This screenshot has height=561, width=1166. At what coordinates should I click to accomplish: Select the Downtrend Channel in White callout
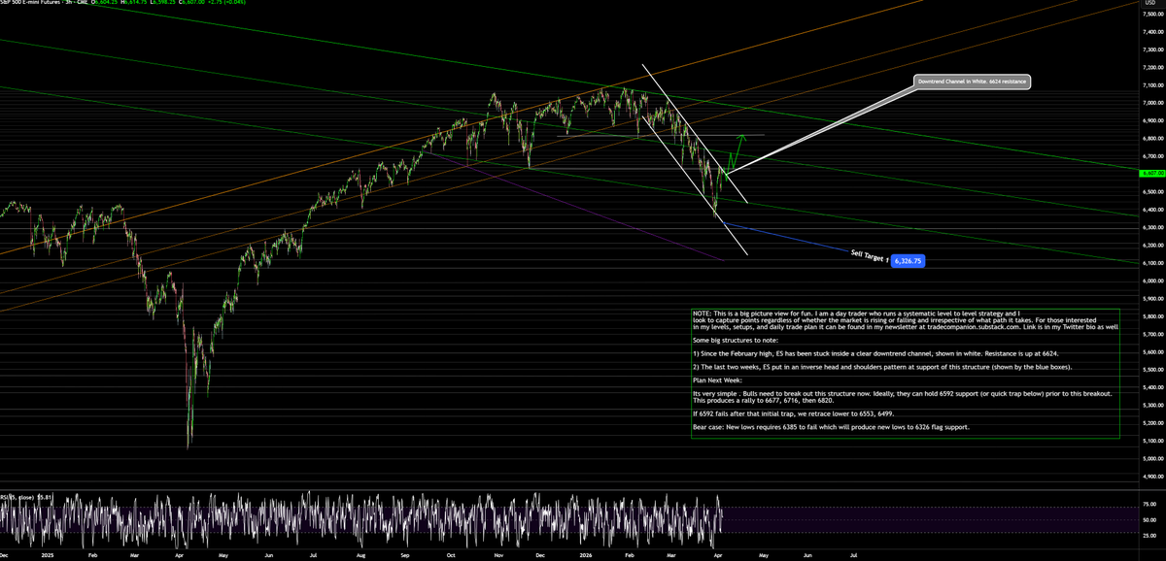pos(972,82)
